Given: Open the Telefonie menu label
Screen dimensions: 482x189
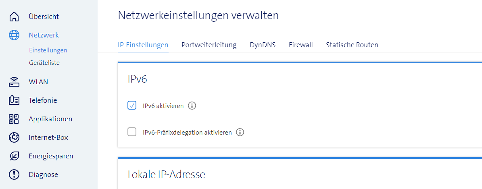Looking at the screenshot, I should (x=43, y=100).
